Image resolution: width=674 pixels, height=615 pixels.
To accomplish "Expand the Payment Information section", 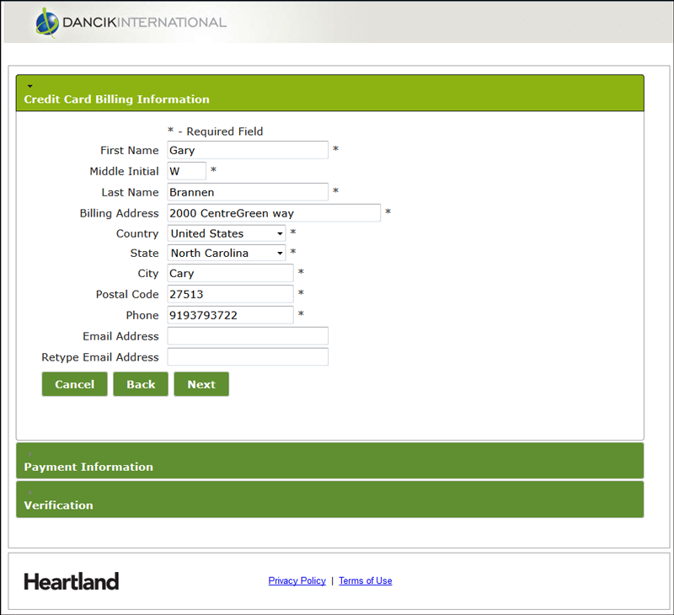I will 88,466.
